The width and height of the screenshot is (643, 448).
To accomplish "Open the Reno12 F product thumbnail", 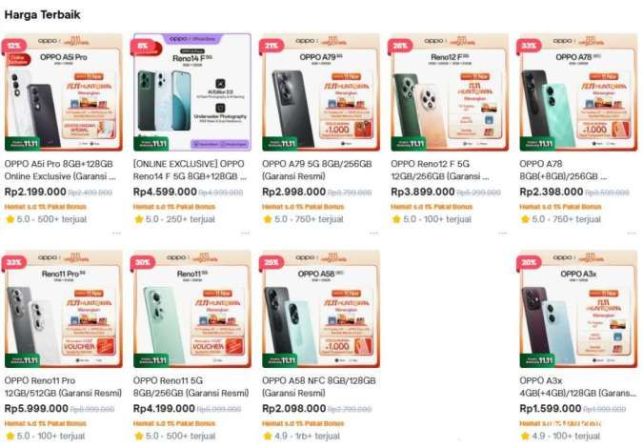I will tap(450, 92).
